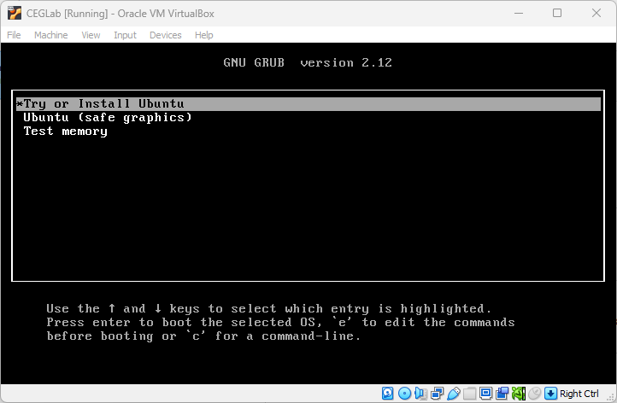Screen dimensions: 617x403
Task: Open the View menu
Action: pos(91,35)
